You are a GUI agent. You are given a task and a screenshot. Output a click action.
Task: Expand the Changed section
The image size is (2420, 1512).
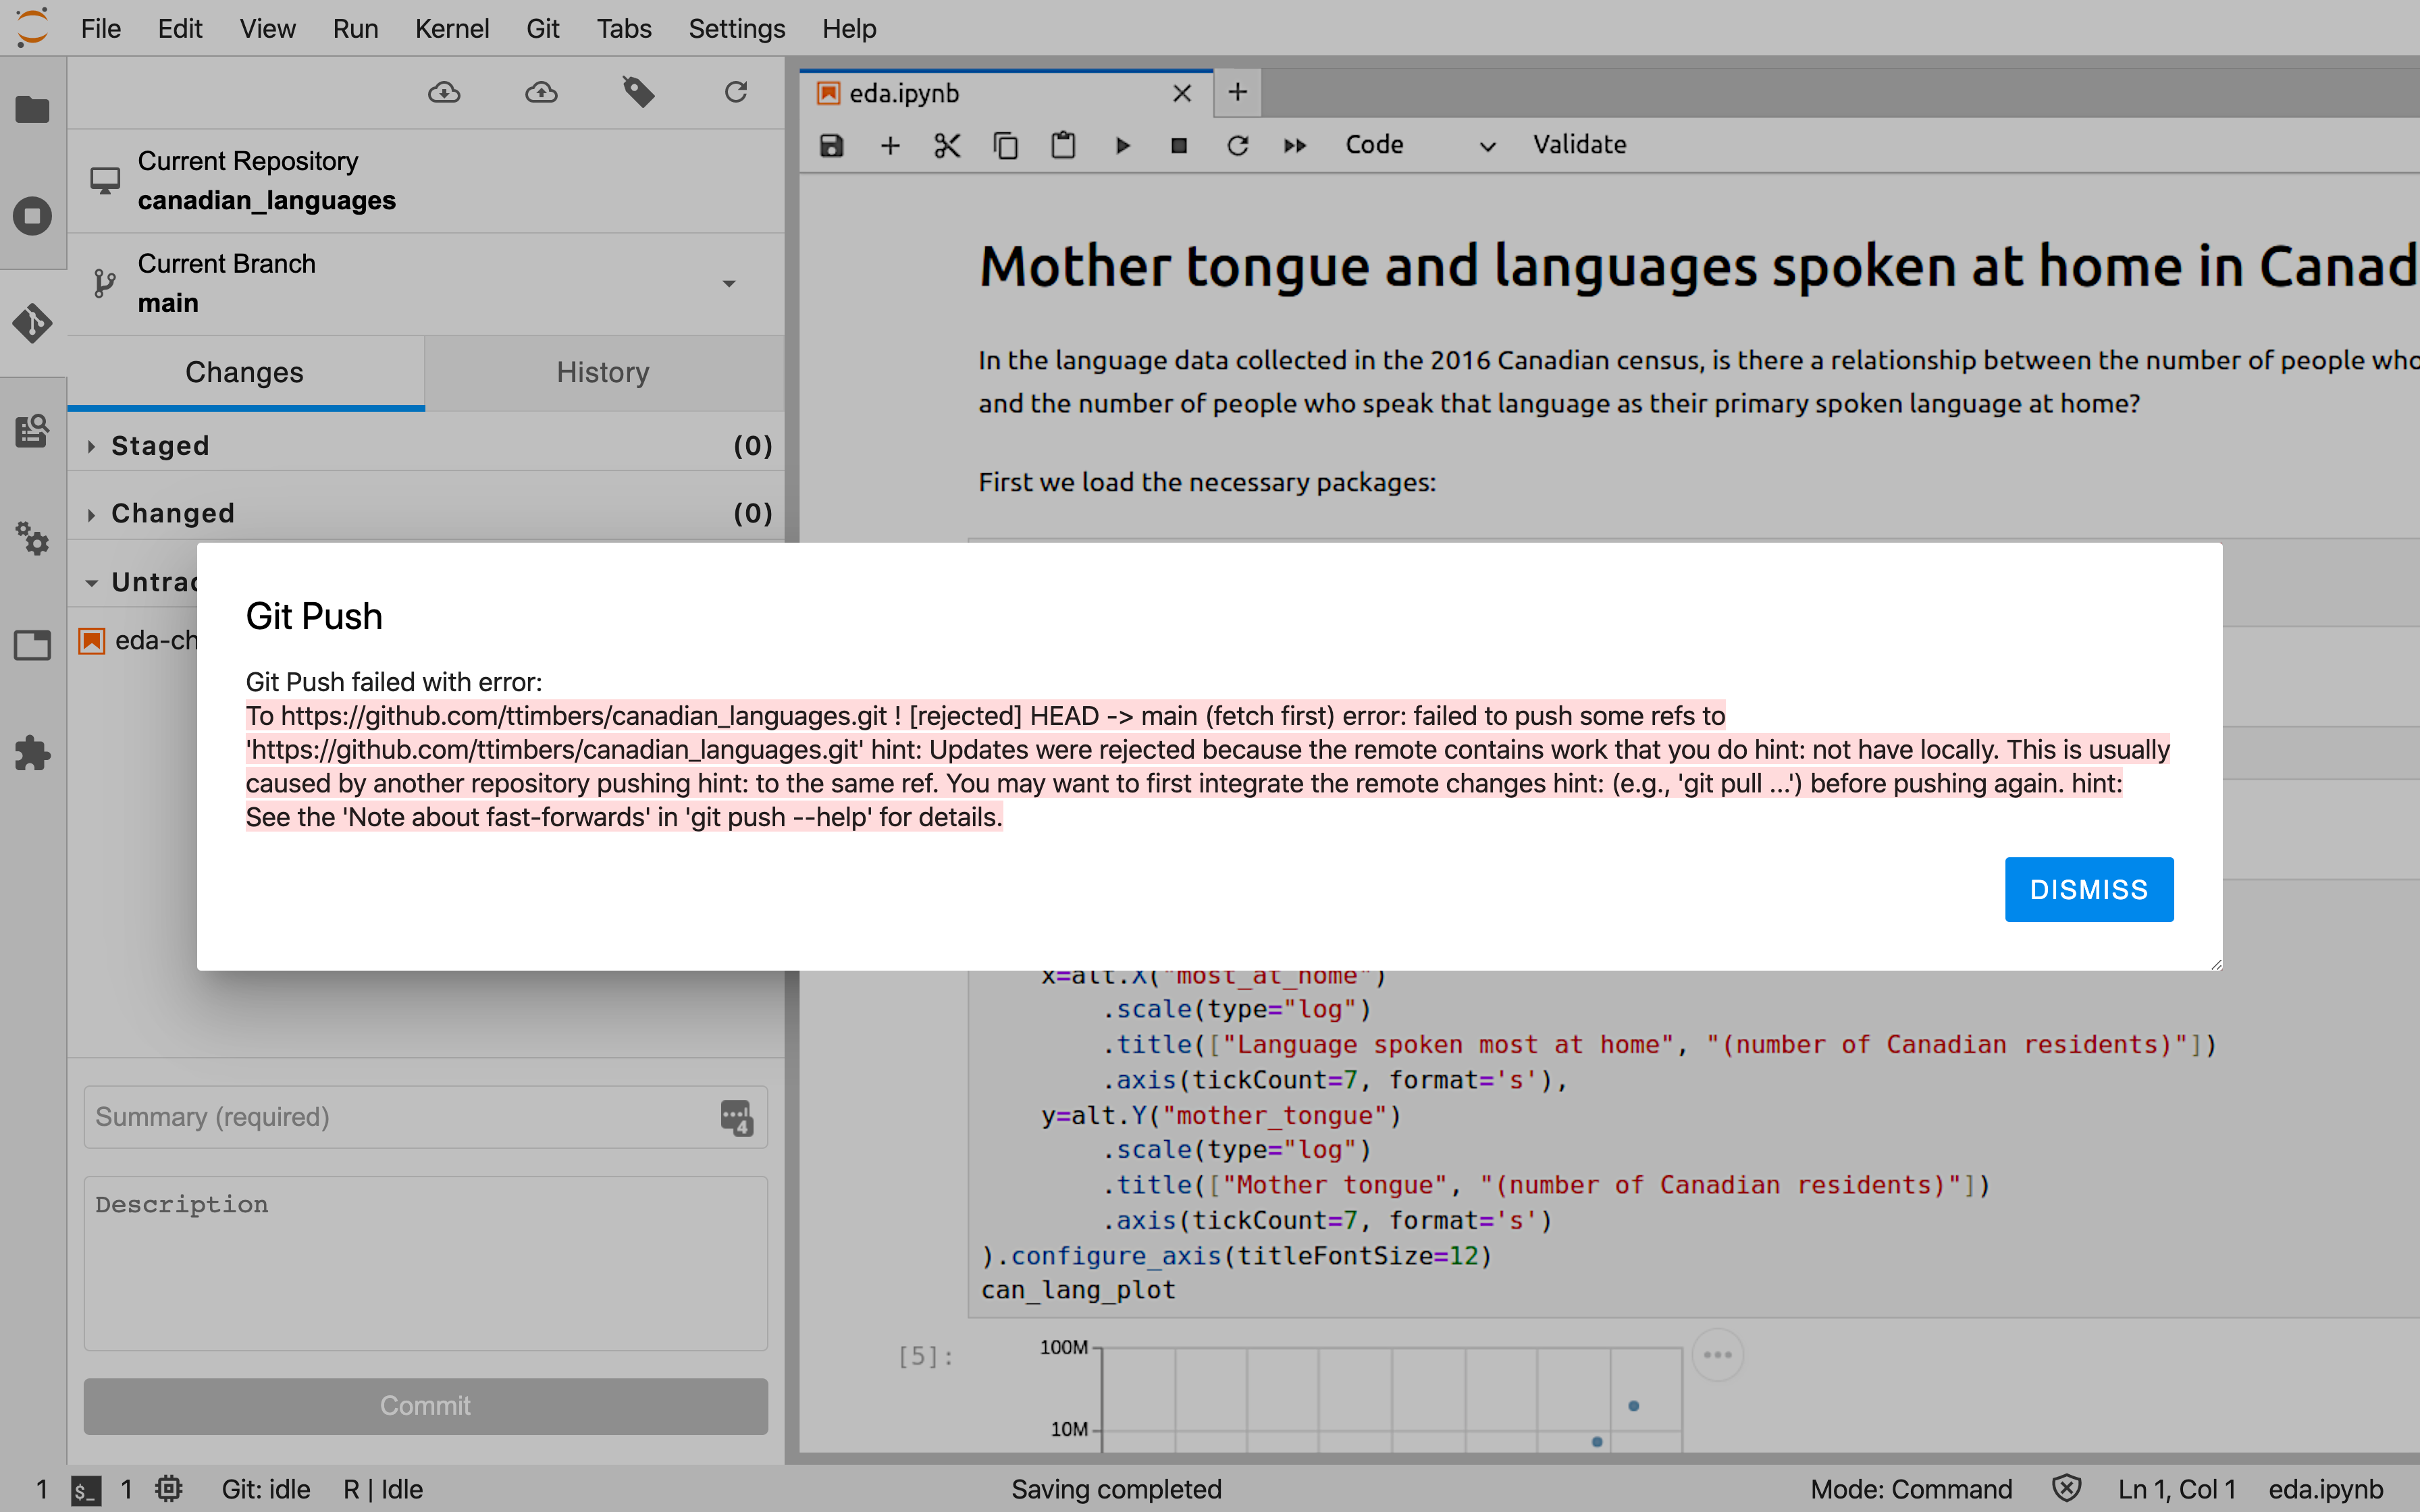pos(426,513)
